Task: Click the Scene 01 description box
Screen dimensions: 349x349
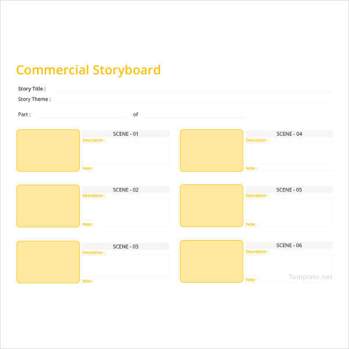Action: point(126,154)
